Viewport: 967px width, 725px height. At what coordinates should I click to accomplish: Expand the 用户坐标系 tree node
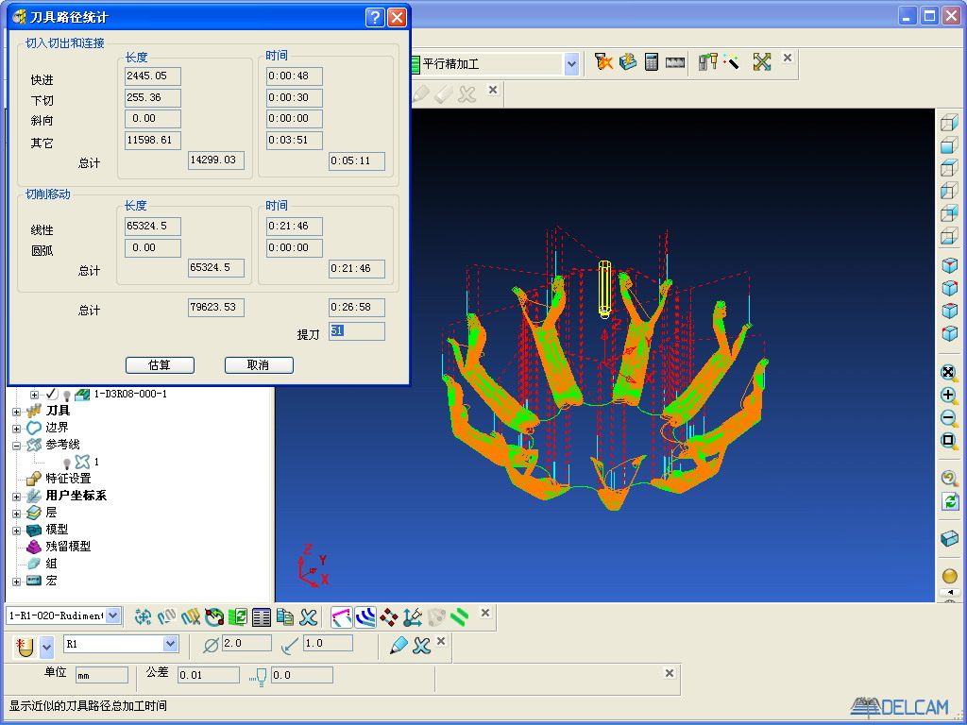pos(17,497)
